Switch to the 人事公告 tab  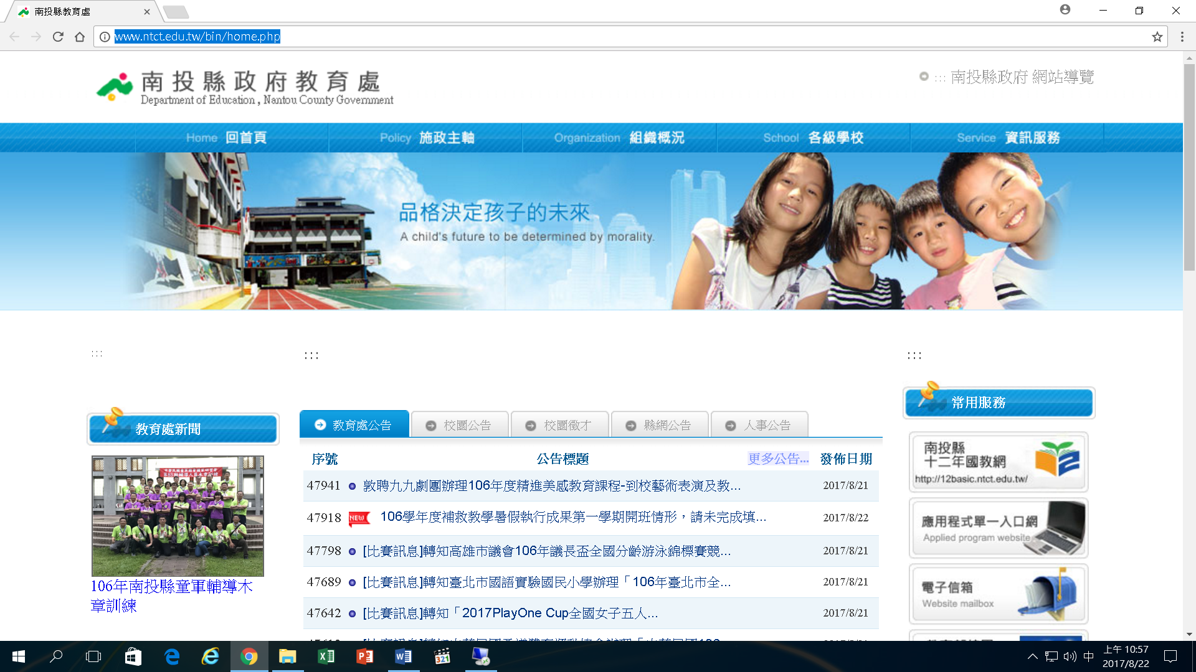click(x=759, y=425)
